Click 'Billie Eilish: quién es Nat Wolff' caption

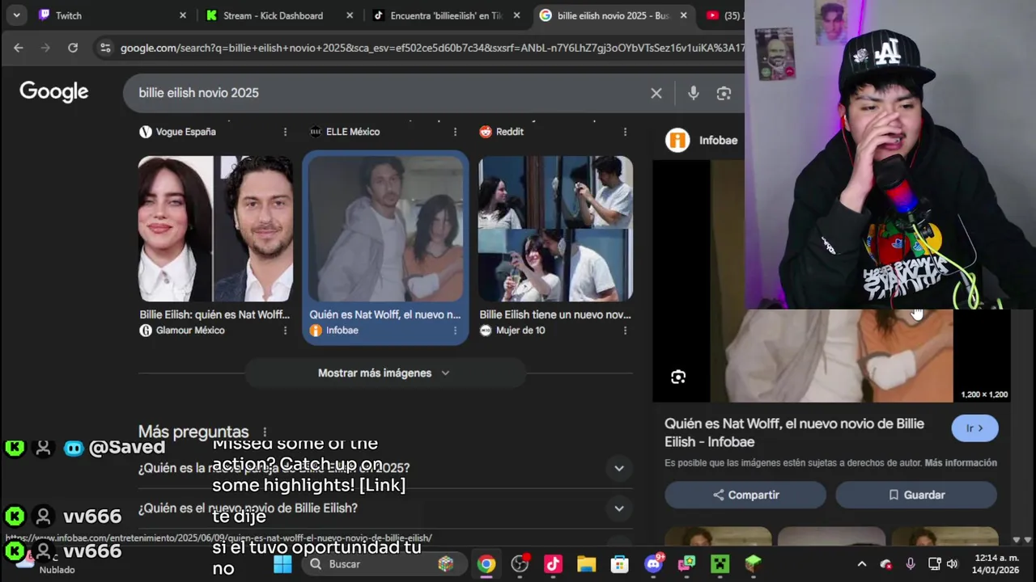pyautogui.click(x=214, y=314)
